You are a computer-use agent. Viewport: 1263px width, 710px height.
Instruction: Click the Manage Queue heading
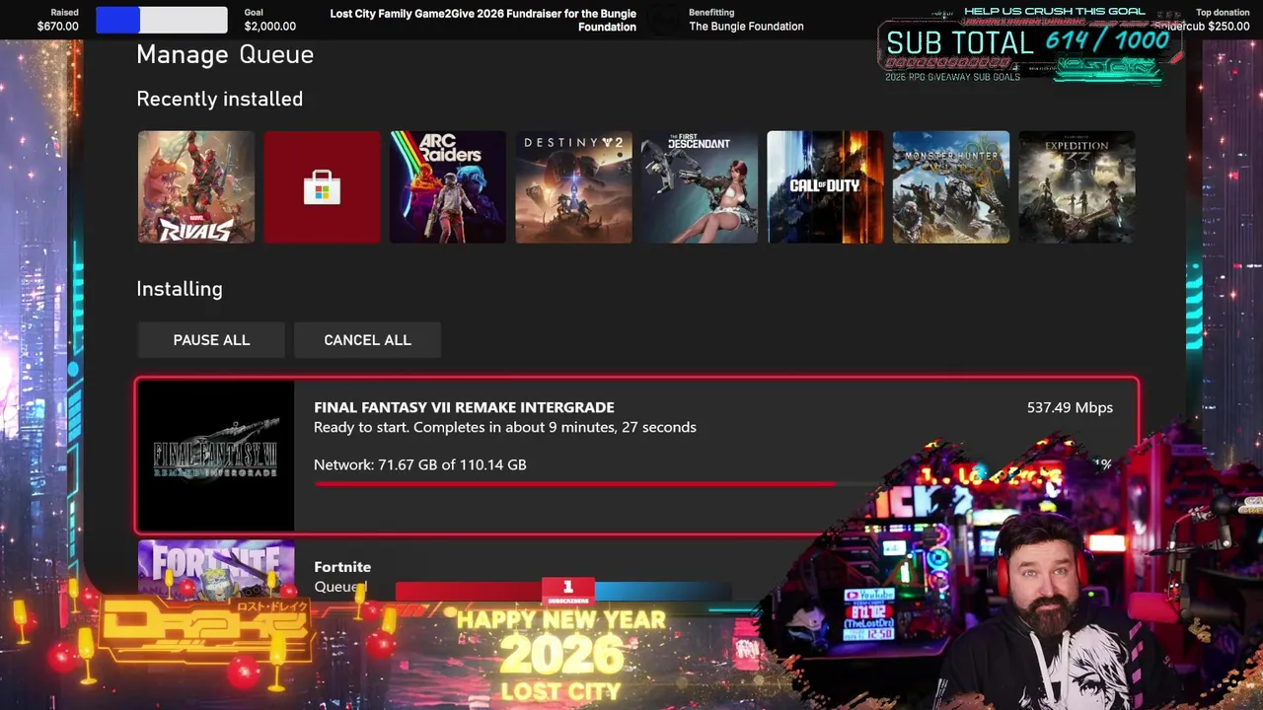[x=225, y=54]
